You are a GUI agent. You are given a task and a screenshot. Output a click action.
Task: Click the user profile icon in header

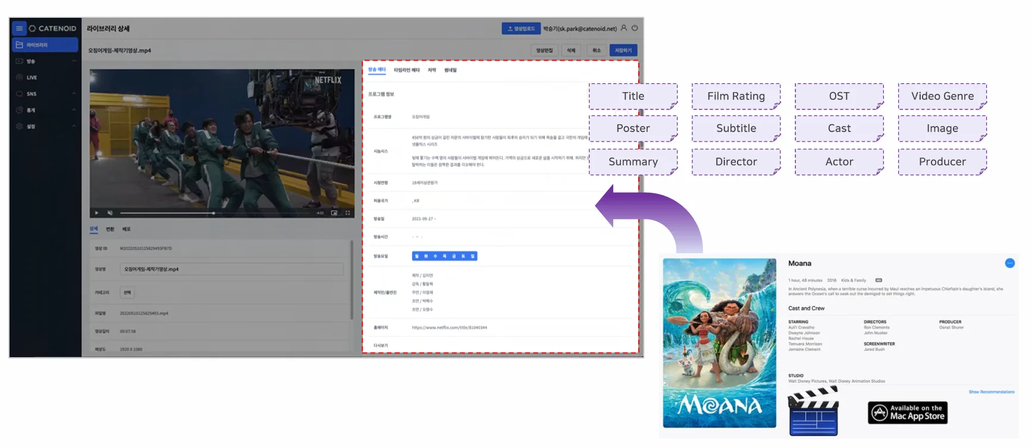pyautogui.click(x=623, y=28)
